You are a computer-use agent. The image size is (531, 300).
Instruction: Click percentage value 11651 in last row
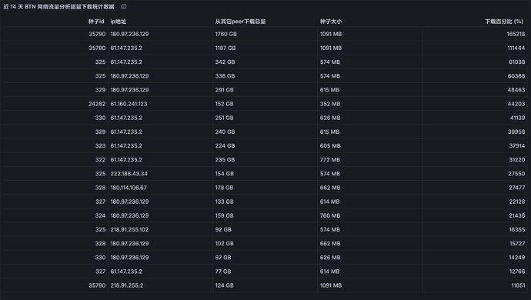pyautogui.click(x=518, y=285)
